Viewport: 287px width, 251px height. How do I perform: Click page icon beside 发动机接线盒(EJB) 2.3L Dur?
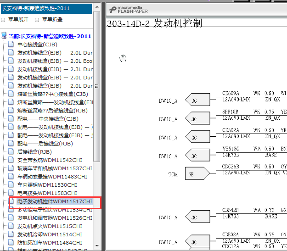click(11, 69)
